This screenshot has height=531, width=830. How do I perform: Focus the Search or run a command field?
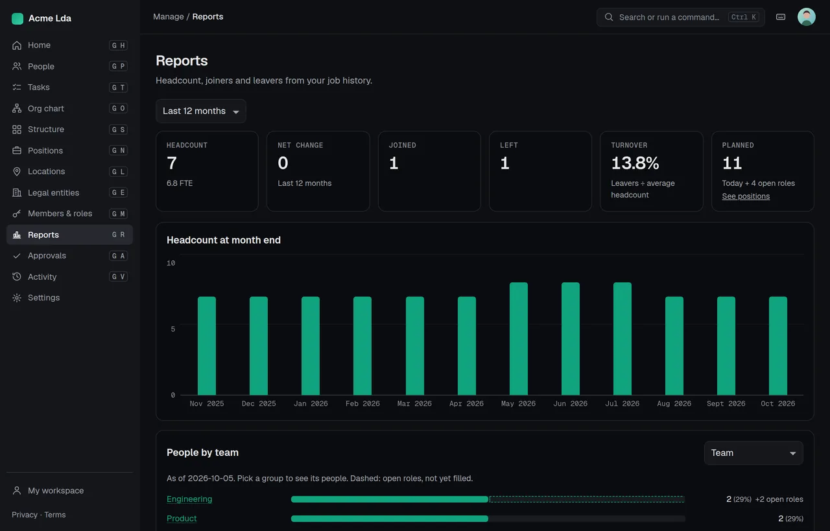tap(681, 17)
